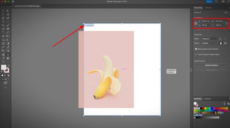Select the Free Transform tool

(8, 36)
